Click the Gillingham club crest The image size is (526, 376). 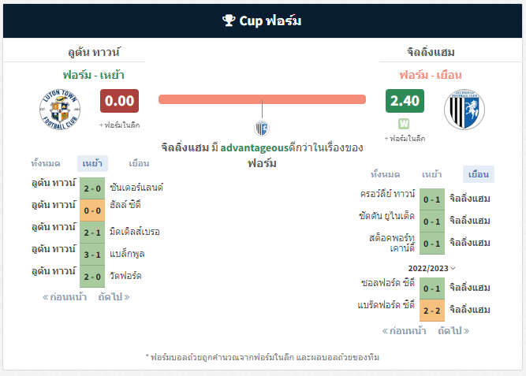464,110
